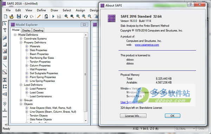
Task: Click the OK button in About SAFE
Action: click(173, 116)
